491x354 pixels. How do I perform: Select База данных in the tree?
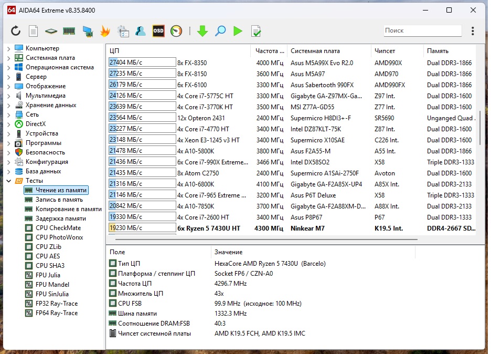click(43, 171)
